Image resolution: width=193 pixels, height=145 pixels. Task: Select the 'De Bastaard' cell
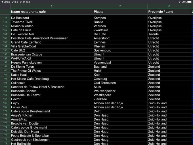[x=52, y=18]
